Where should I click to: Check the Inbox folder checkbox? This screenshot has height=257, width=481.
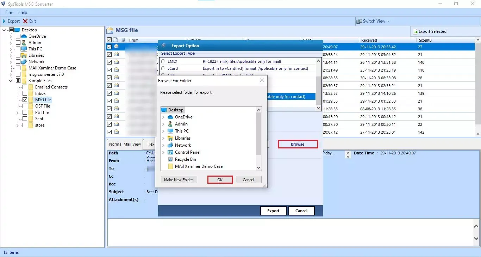click(25, 93)
